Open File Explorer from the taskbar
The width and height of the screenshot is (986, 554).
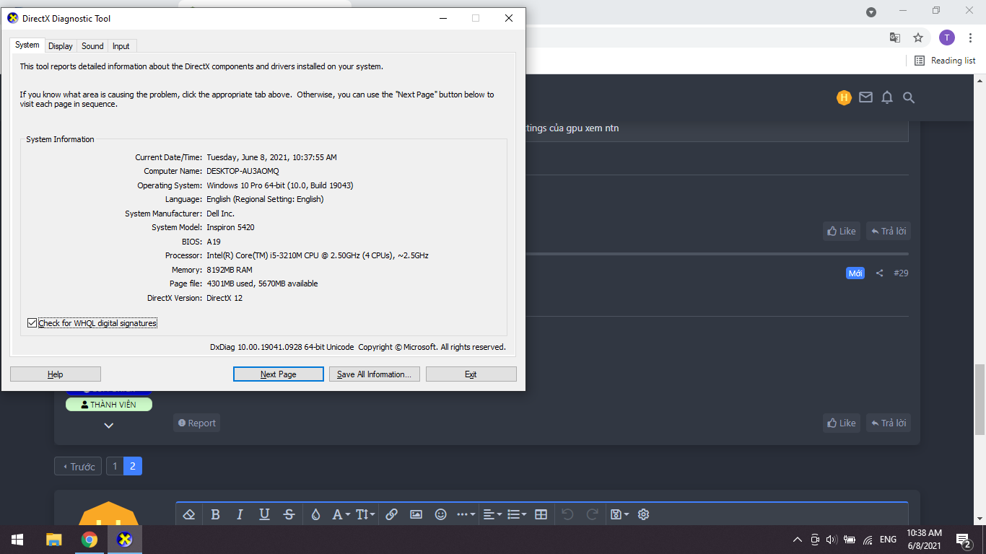pyautogui.click(x=54, y=540)
